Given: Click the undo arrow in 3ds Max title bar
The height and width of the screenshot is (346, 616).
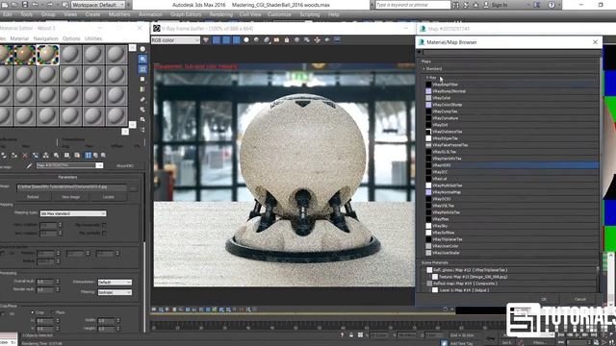Looking at the screenshot, I should (x=35, y=5).
